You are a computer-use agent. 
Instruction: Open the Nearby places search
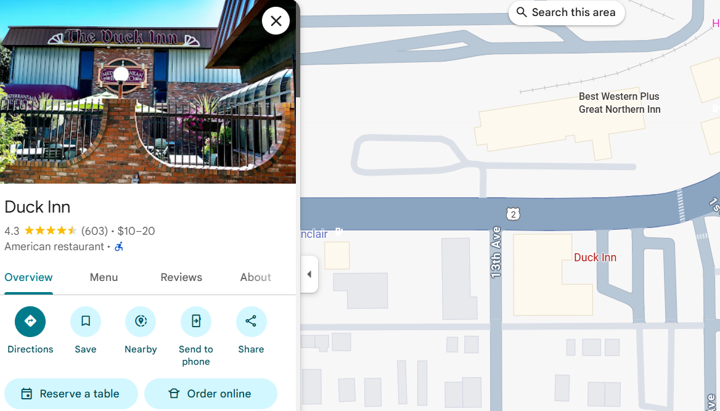141,322
